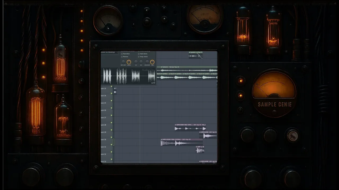Open clip menu arrow on Track 30 SAMPLEGENIE clip

click(x=162, y=139)
